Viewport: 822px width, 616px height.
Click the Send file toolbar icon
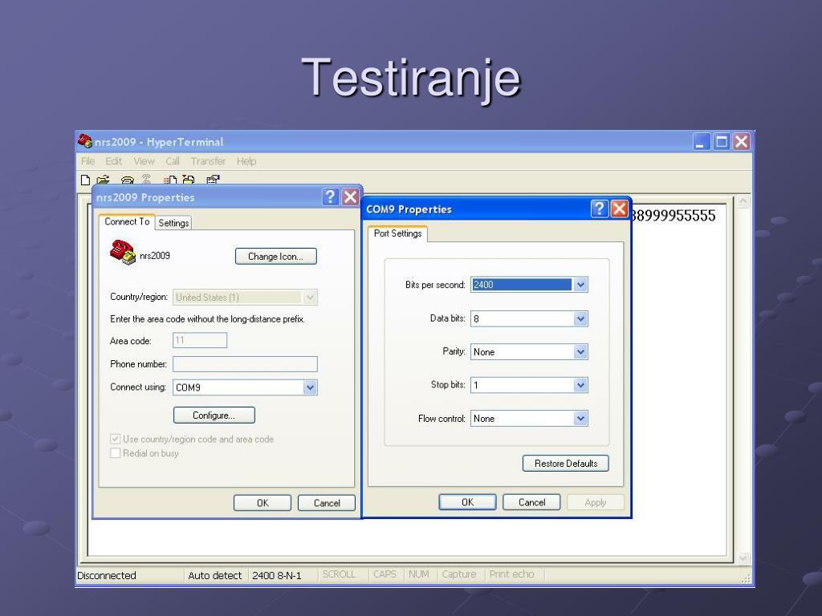point(170,180)
